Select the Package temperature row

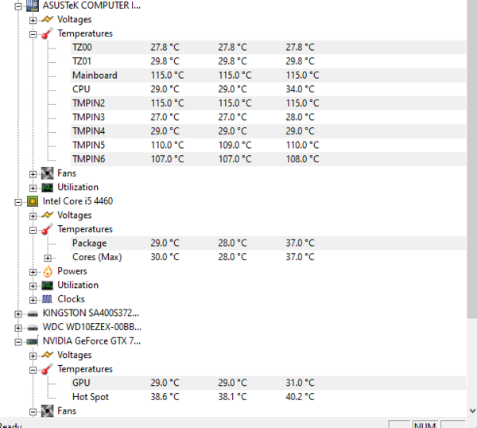coord(89,243)
